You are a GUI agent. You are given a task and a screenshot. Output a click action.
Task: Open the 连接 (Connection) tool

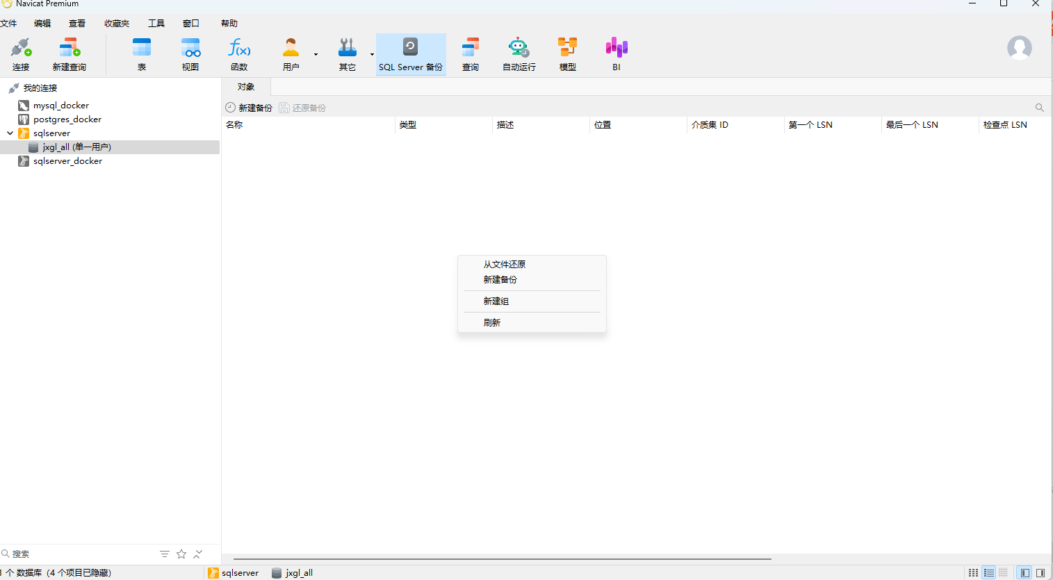20,53
